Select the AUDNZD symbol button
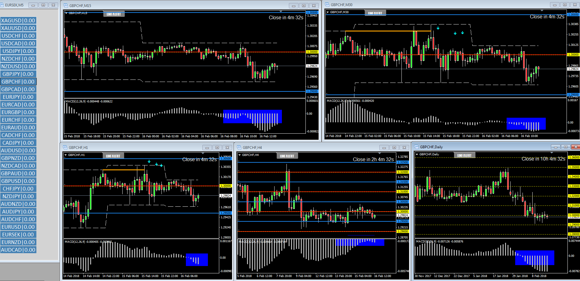The height and width of the screenshot is (281, 580). click(x=18, y=204)
